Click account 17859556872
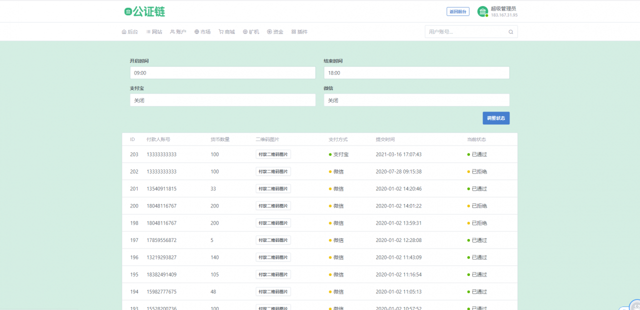 [x=161, y=240]
